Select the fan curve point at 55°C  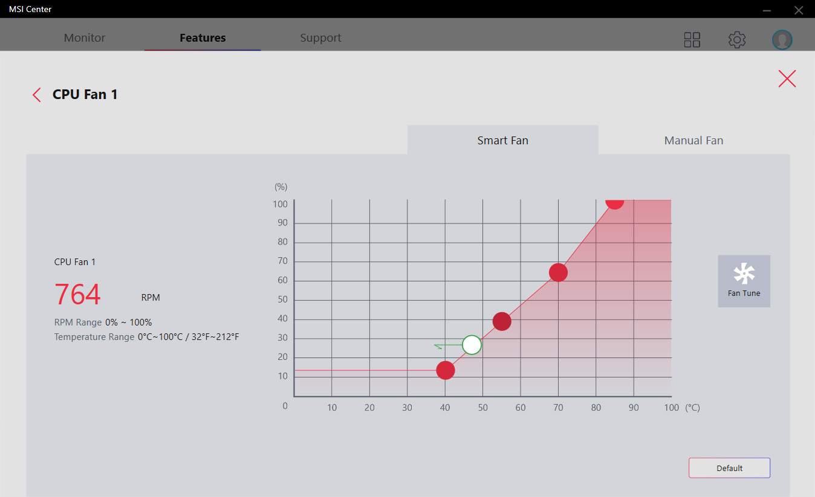pos(502,321)
